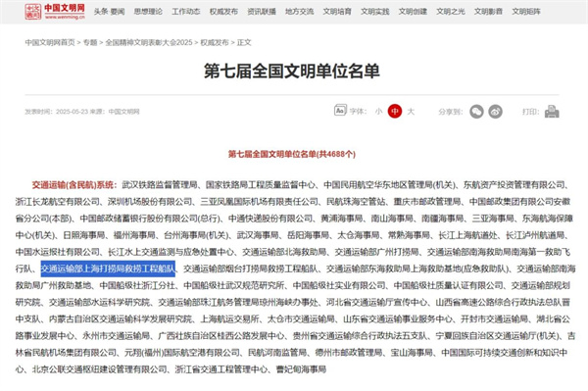The height and width of the screenshot is (391, 588).
Task: Go to the 文明影音 section
Action: tap(488, 12)
